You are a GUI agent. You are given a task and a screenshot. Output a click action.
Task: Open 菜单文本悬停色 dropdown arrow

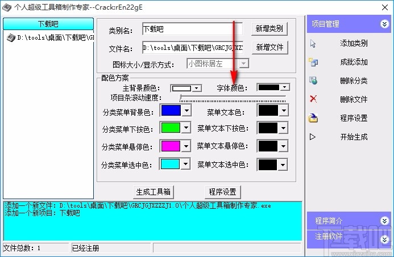(x=284, y=146)
